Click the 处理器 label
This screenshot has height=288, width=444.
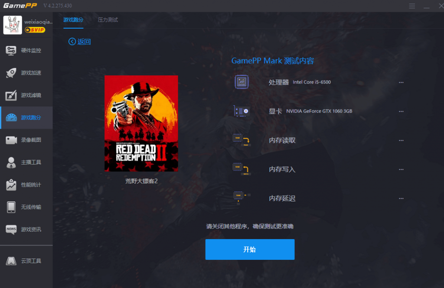pos(279,82)
